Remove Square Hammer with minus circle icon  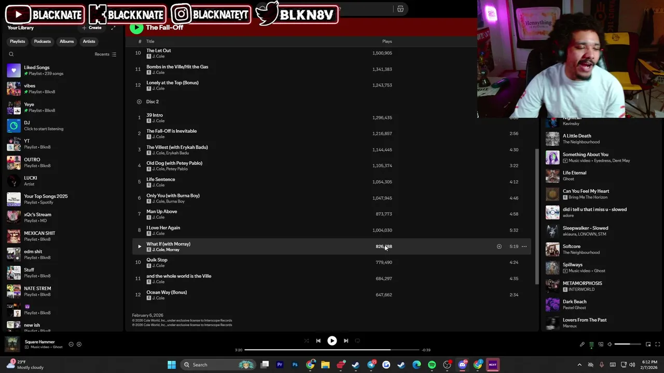pos(71,344)
